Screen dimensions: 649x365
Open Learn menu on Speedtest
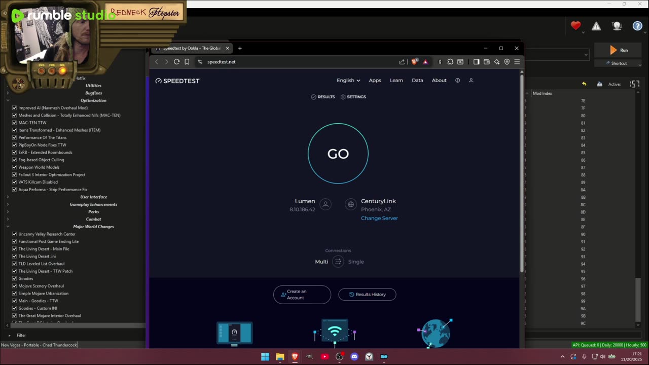(x=396, y=81)
